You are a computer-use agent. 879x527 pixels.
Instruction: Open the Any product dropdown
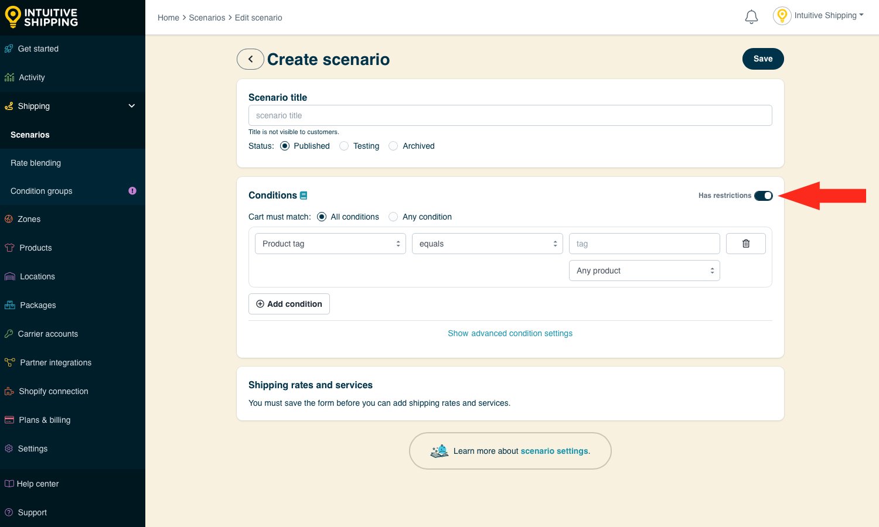click(645, 271)
